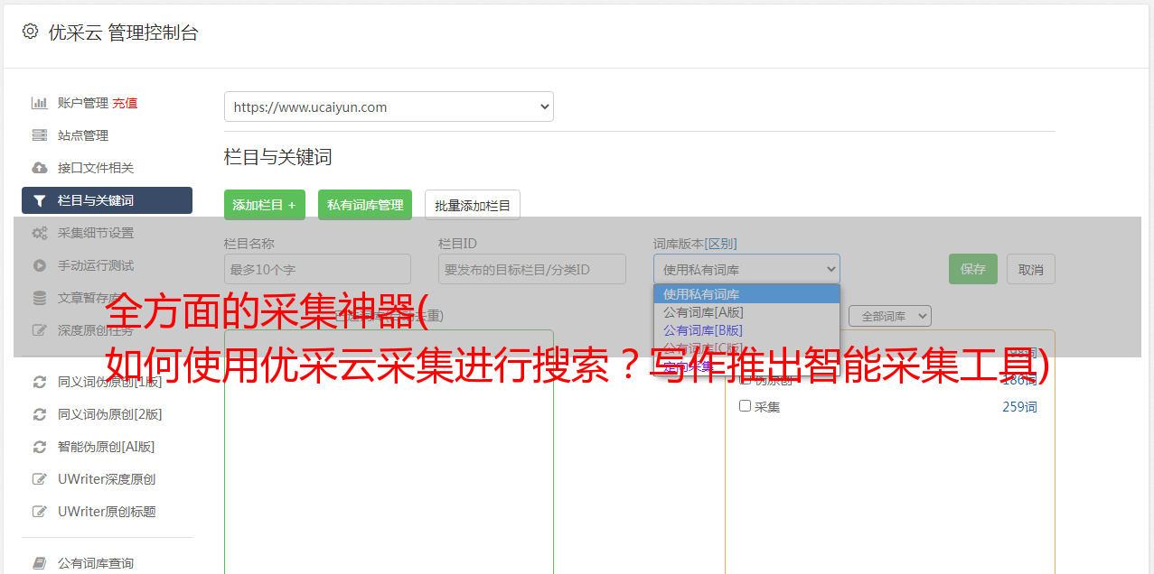
Task: Choose 使用私有词库 option in the open list
Action: (x=746, y=294)
